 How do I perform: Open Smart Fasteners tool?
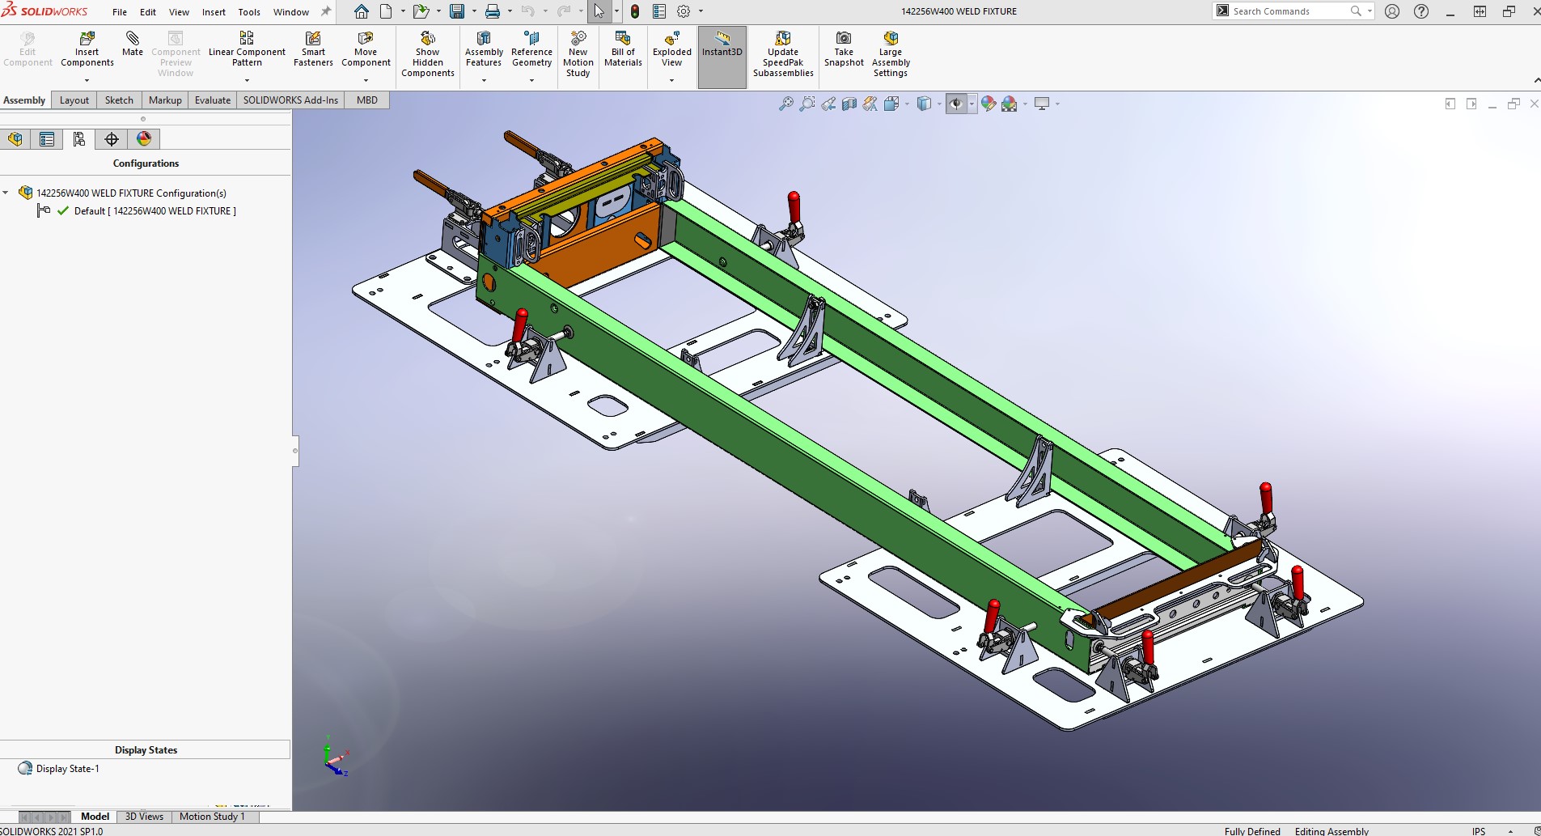point(313,49)
